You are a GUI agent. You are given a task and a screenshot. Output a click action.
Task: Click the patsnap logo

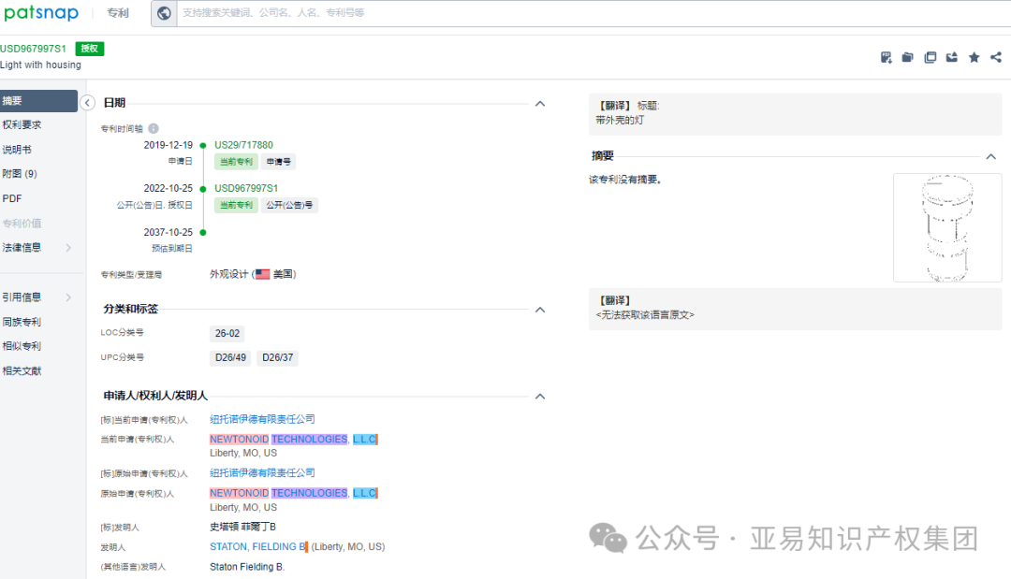[40, 13]
